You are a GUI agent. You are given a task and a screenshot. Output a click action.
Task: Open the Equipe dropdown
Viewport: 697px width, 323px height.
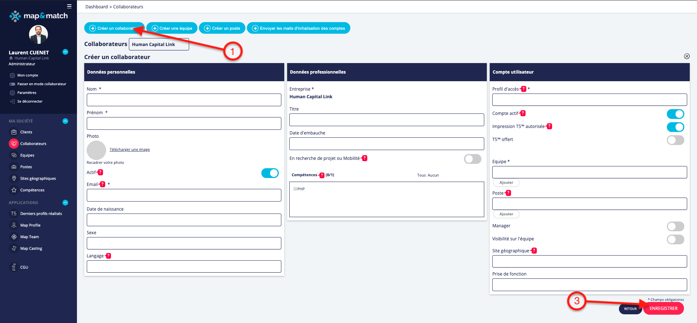(590, 172)
